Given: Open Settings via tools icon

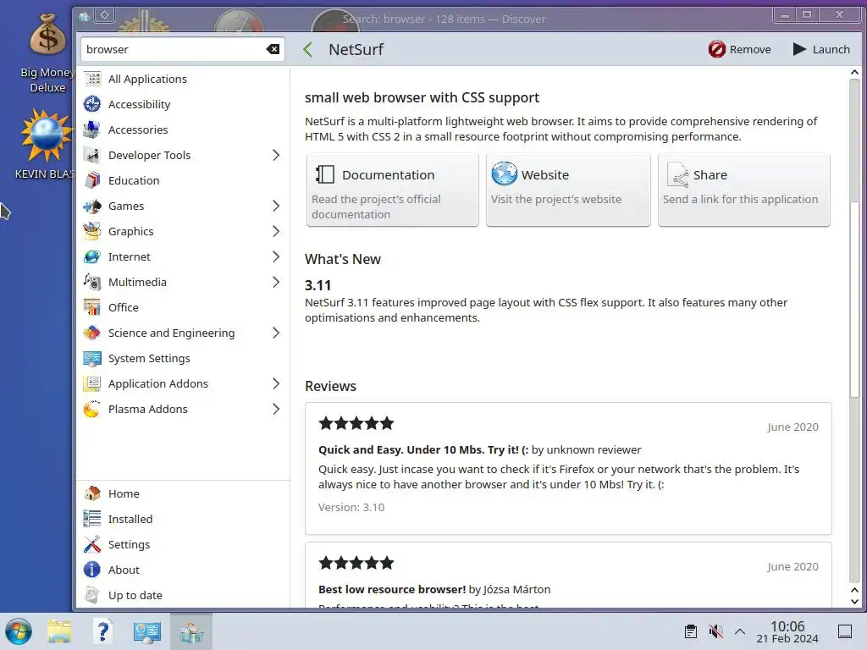Looking at the screenshot, I should (91, 544).
